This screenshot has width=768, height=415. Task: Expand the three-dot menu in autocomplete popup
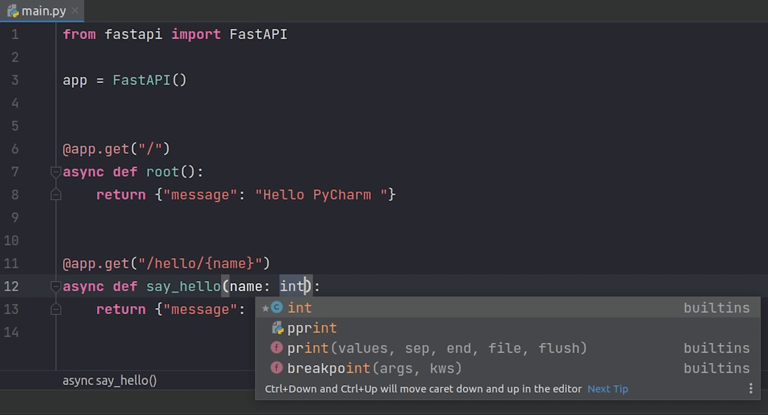coord(751,388)
